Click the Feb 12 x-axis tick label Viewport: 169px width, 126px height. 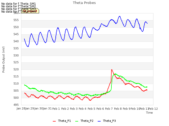153,109
